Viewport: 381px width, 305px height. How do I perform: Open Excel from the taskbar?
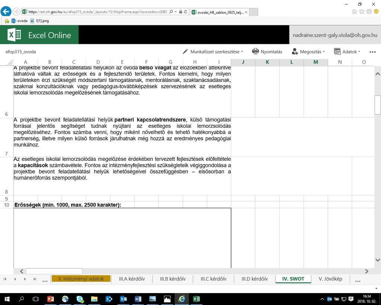(x=196, y=299)
